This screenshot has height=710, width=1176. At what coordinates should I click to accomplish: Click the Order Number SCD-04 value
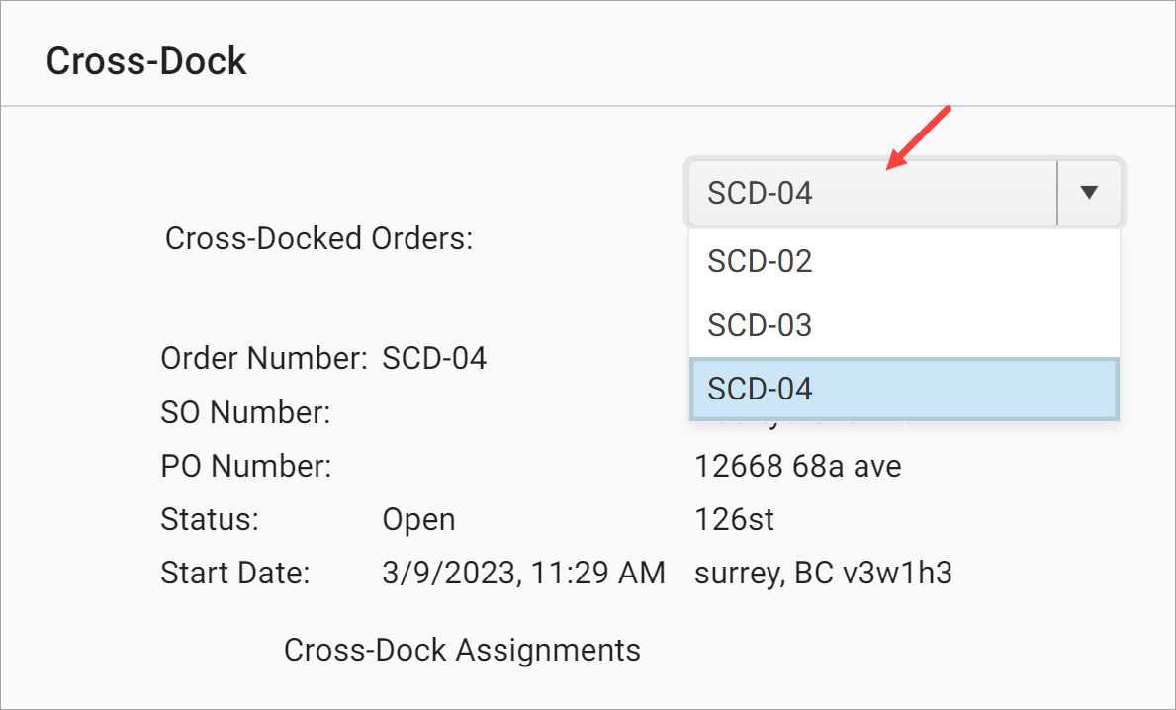tap(436, 358)
